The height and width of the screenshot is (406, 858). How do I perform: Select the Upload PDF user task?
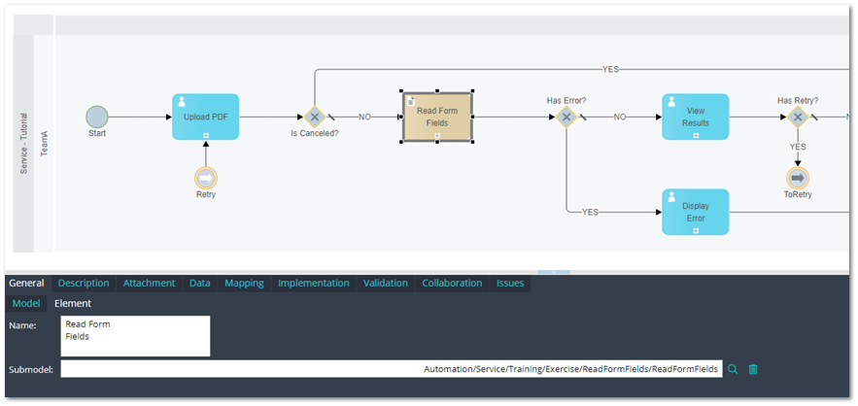(x=206, y=117)
